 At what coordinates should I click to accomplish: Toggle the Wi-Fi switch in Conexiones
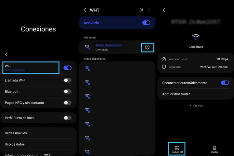(67, 68)
